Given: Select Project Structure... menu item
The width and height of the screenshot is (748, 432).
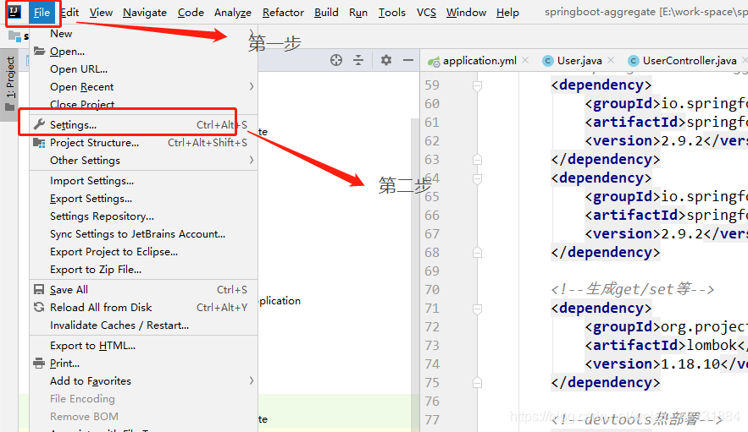Looking at the screenshot, I should click(x=144, y=142).
